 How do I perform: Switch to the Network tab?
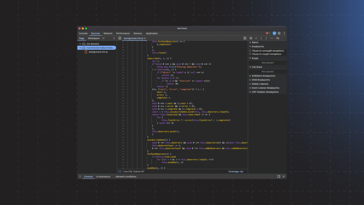(x=108, y=33)
